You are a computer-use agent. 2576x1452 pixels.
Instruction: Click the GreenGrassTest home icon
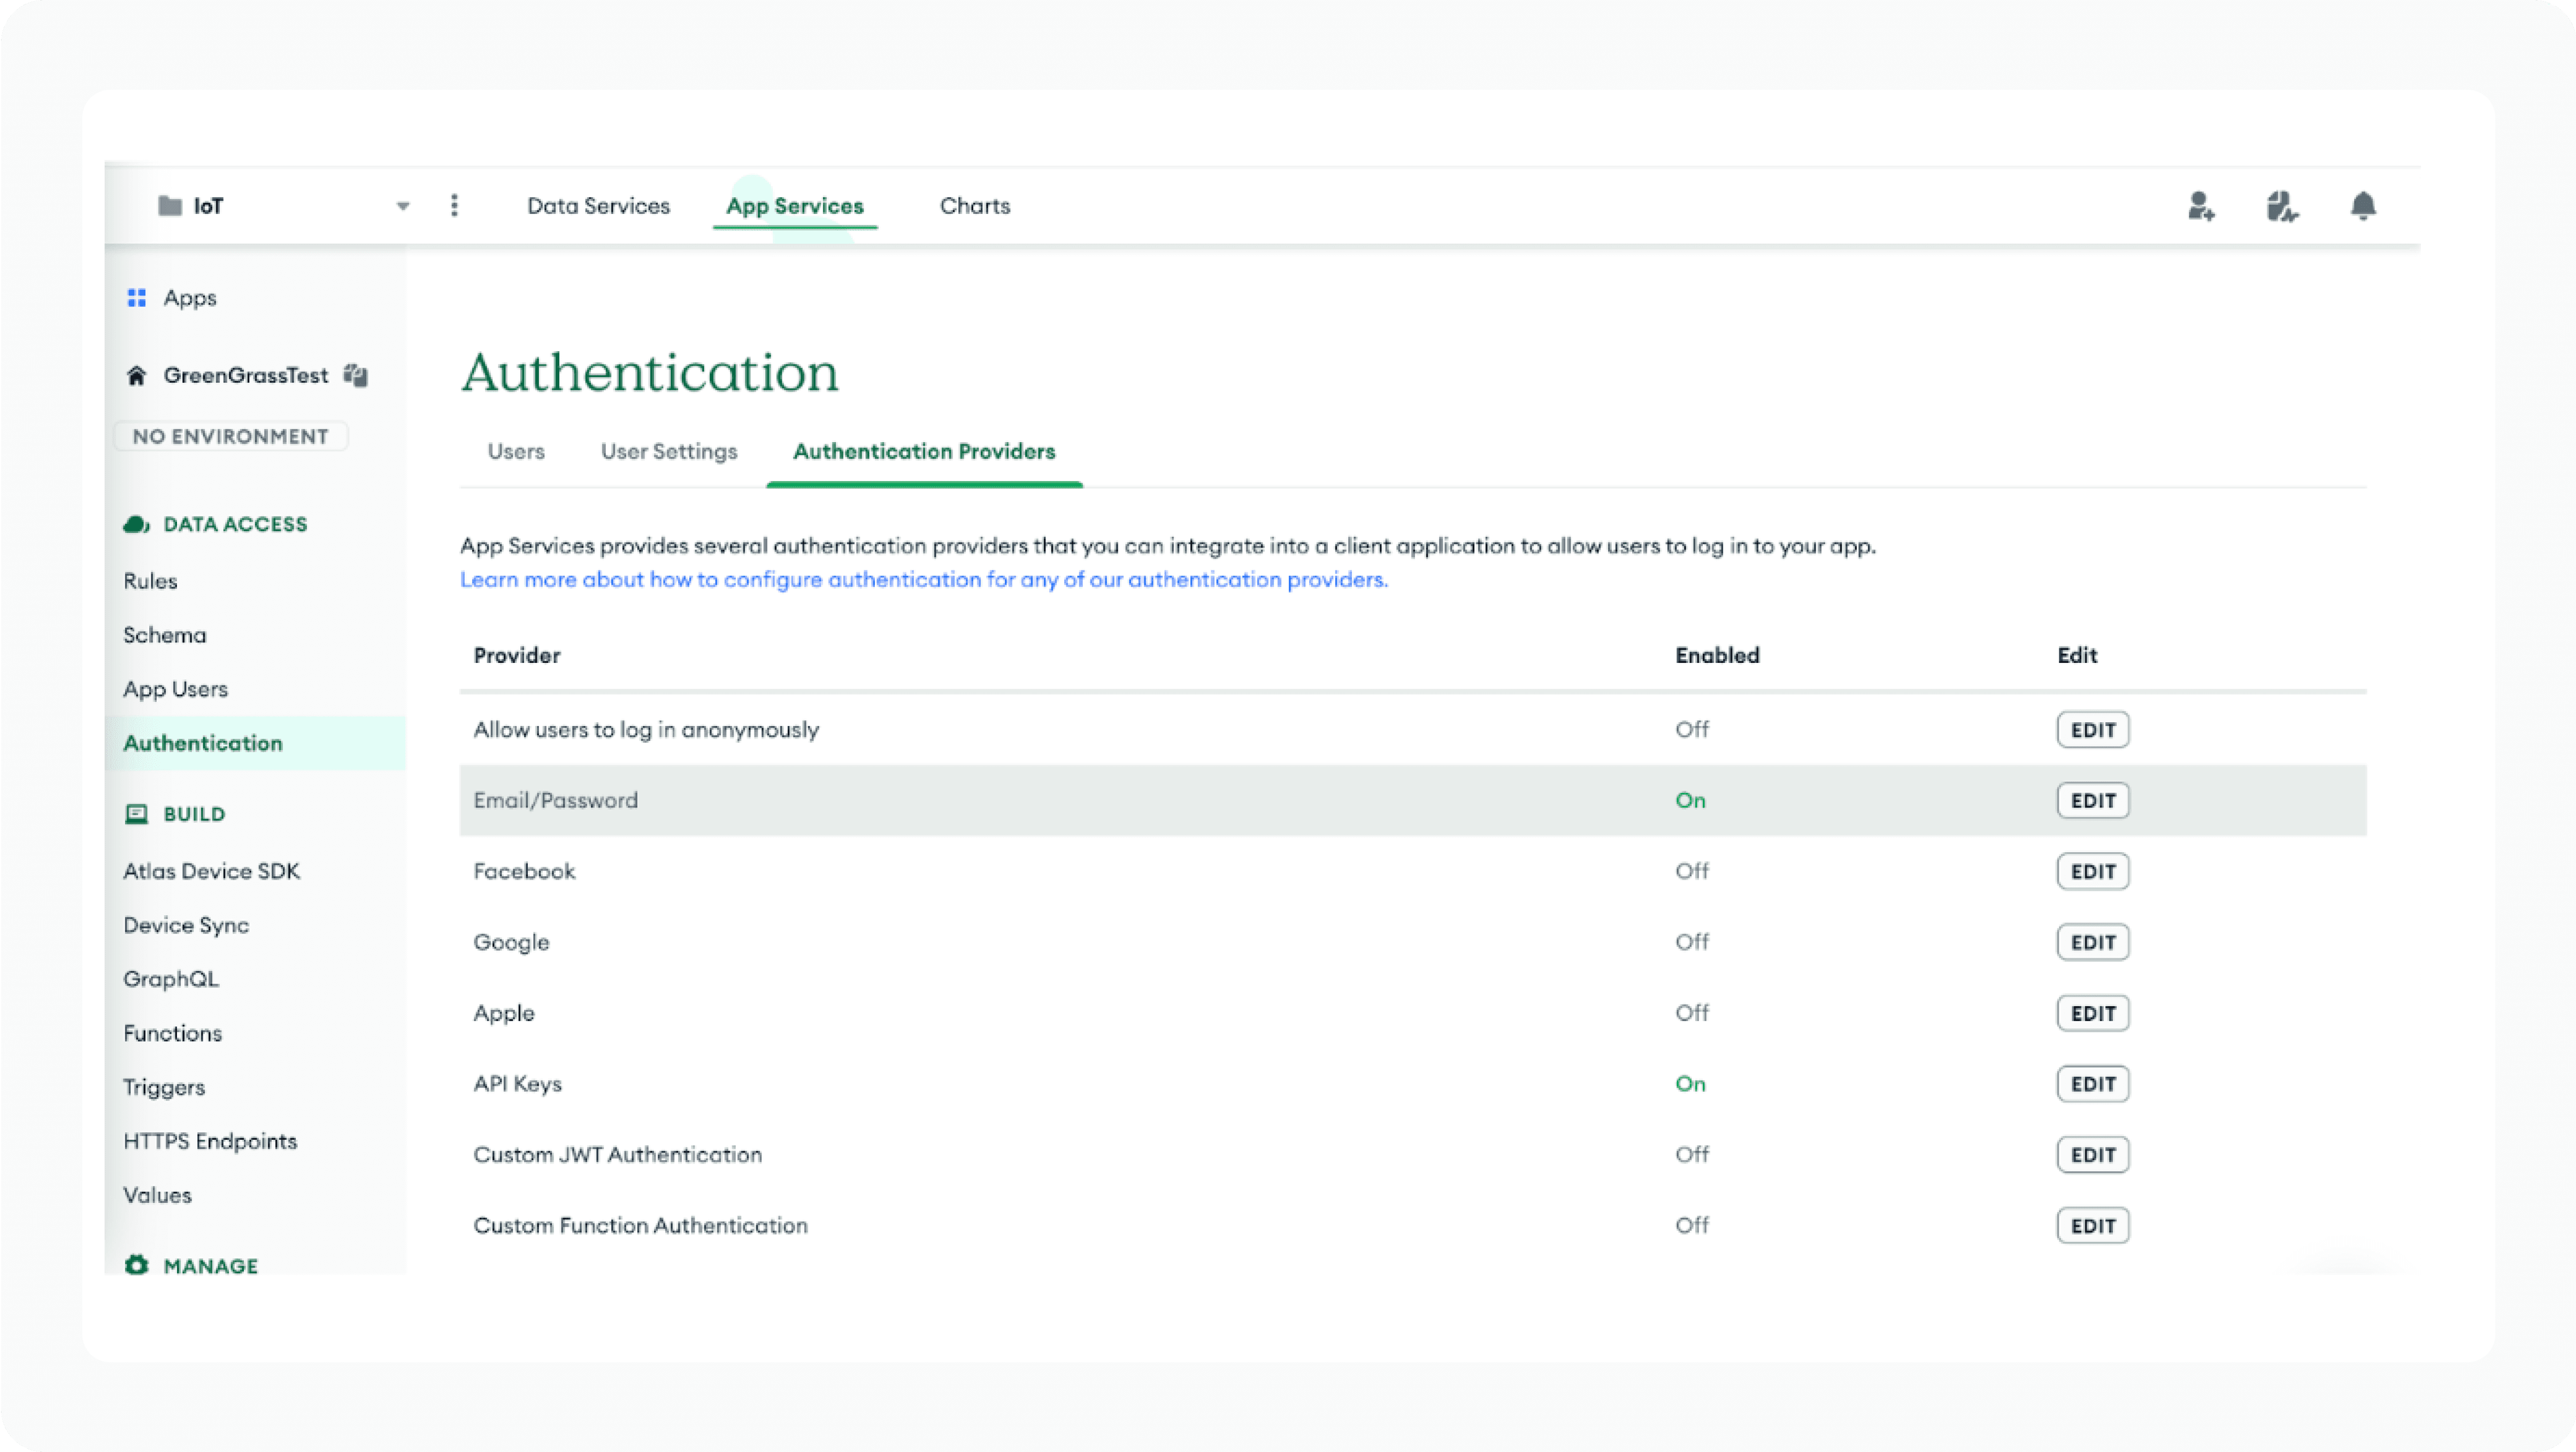(137, 376)
